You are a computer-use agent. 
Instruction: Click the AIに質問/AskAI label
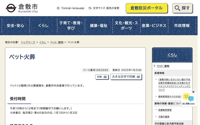tap(188, 104)
